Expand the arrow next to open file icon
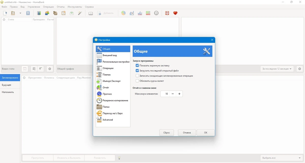This screenshot has height=163, width=305. [x=20, y=13]
